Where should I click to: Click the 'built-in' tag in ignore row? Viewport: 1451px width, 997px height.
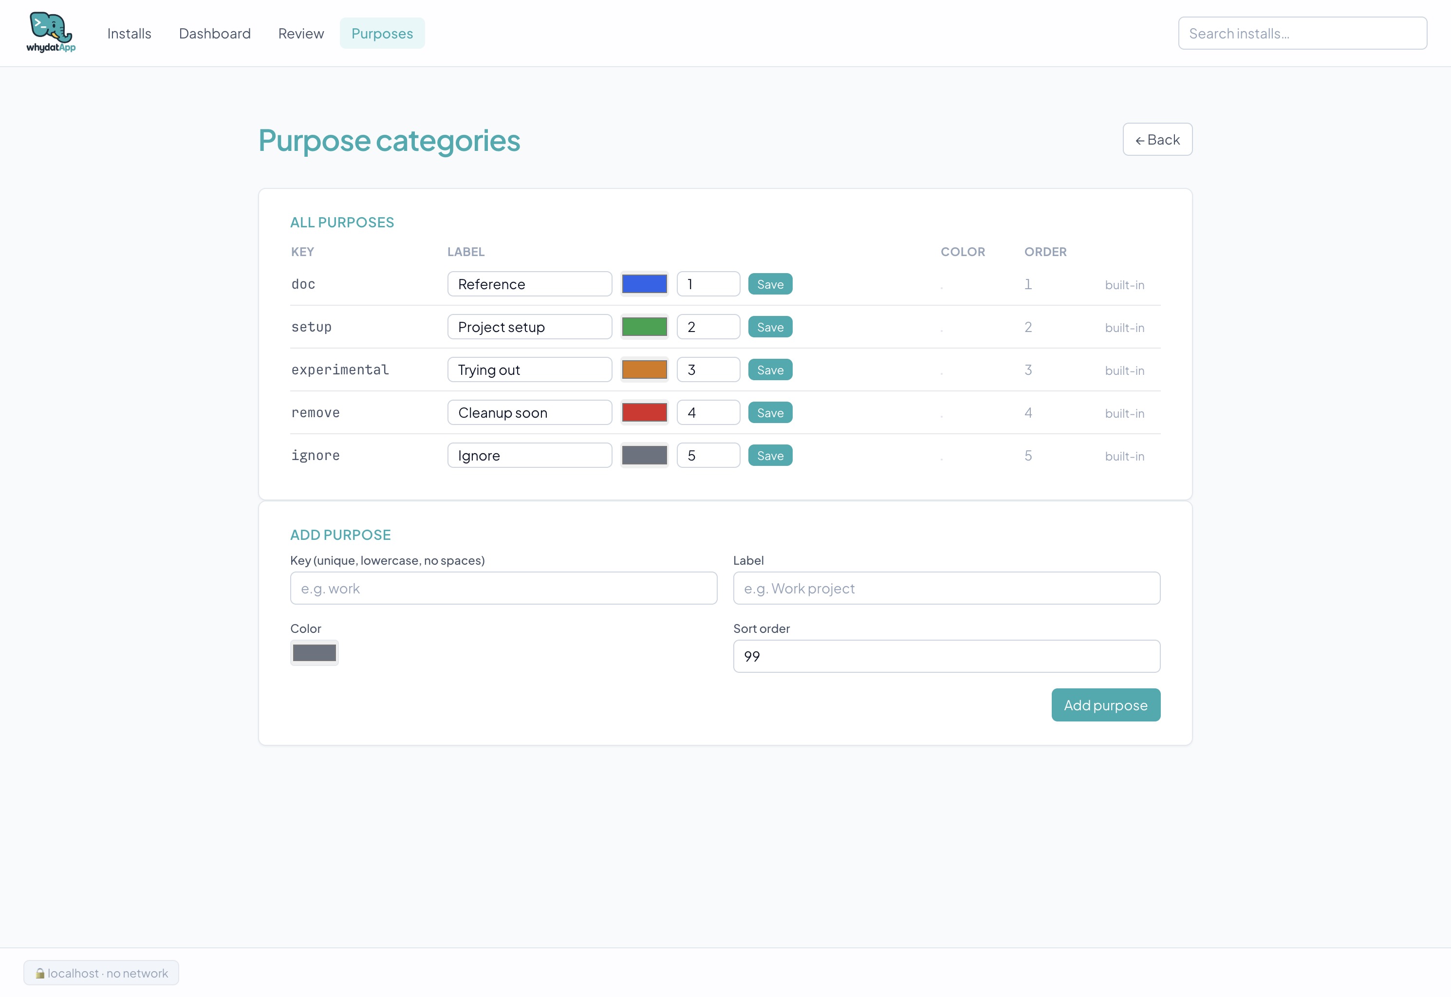[1124, 456]
